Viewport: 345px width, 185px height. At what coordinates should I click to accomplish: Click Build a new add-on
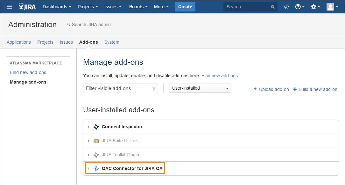315,89
